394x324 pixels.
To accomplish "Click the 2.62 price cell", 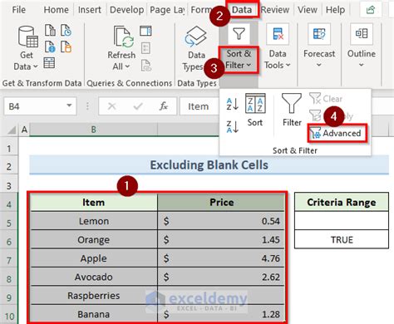I will click(x=221, y=277).
